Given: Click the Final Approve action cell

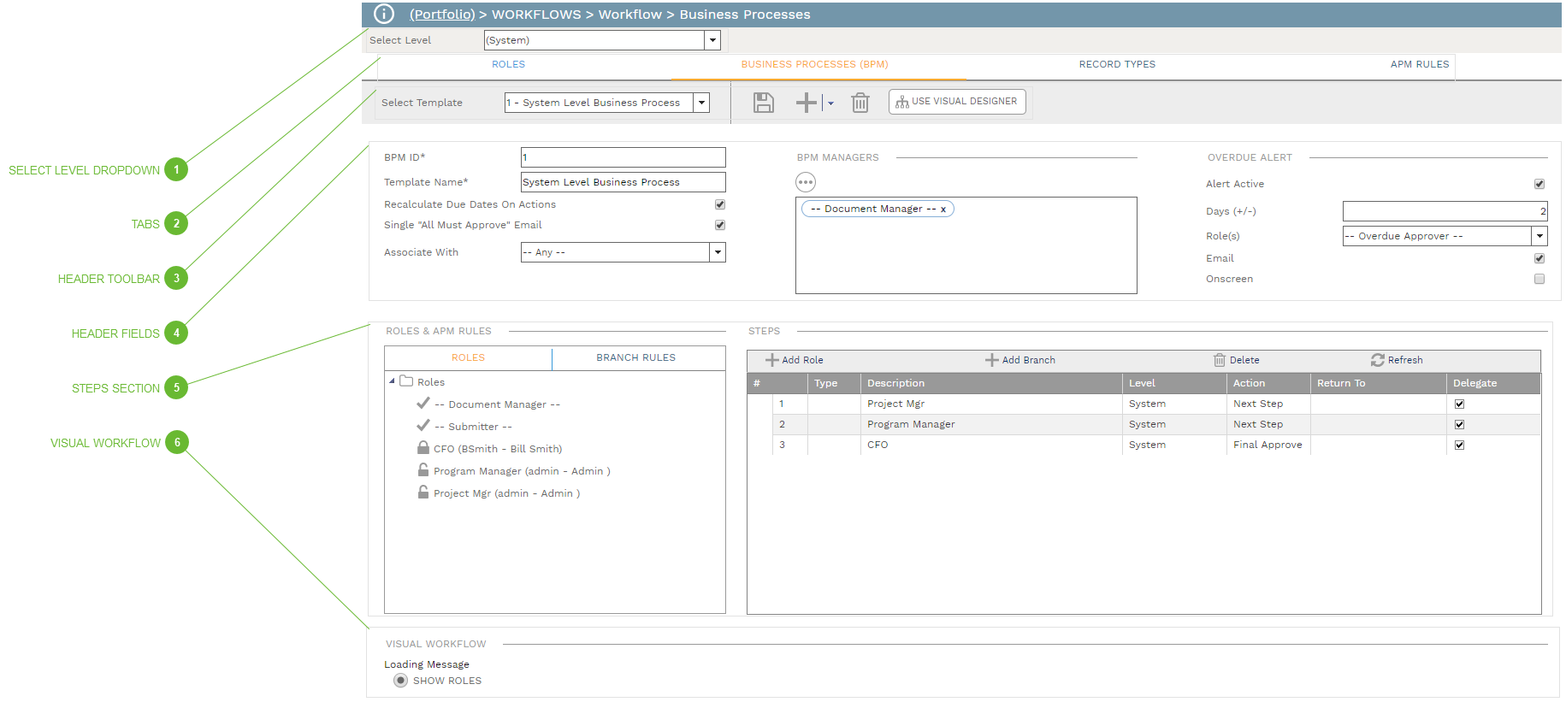Looking at the screenshot, I should [1268, 445].
